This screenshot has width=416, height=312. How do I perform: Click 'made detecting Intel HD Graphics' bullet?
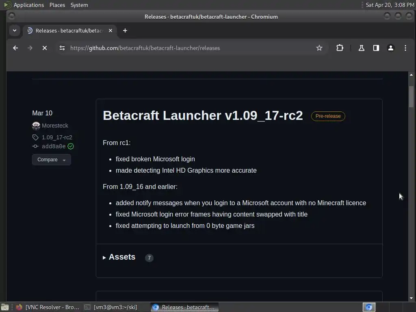[x=186, y=170]
